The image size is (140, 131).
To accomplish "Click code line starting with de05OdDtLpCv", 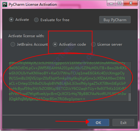I will click(68, 68).
